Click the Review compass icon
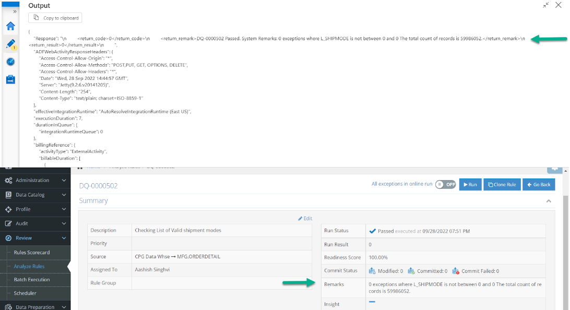Viewport: 570px width, 310px height. [x=8, y=238]
